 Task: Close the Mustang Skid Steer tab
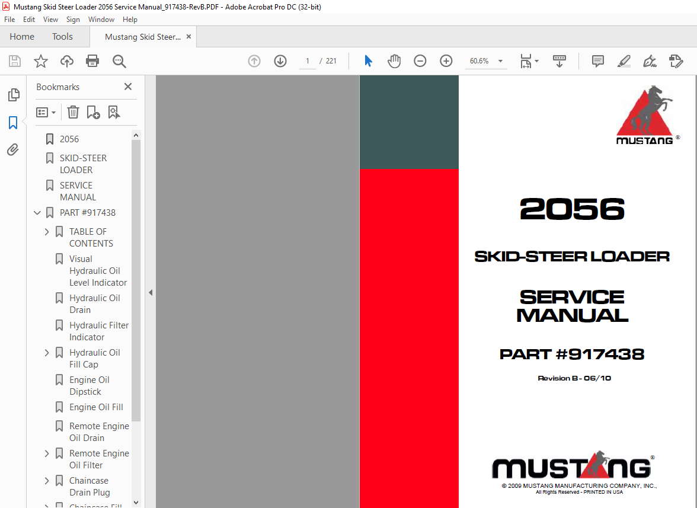point(189,36)
